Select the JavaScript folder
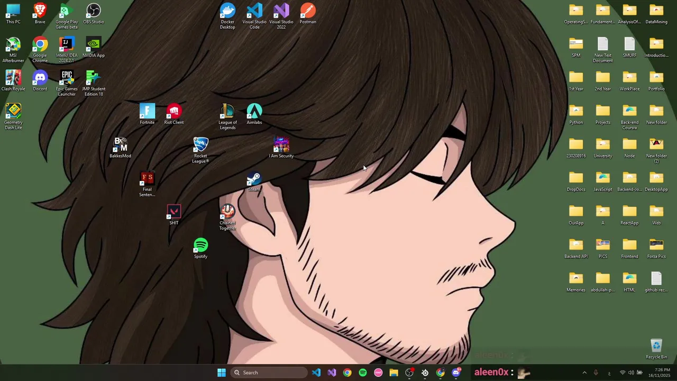The width and height of the screenshot is (677, 381). coord(603,182)
